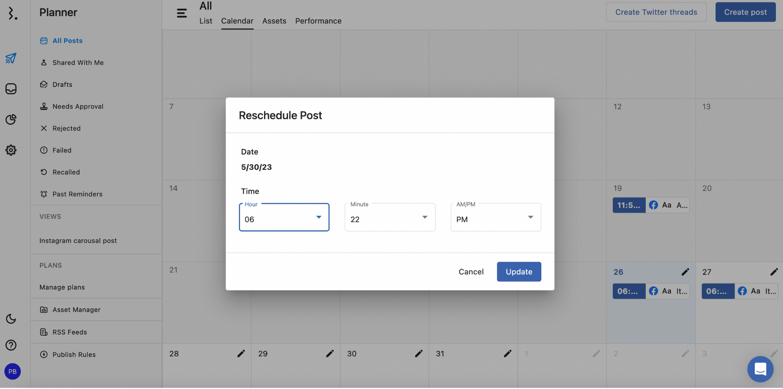This screenshot has height=389, width=783.
Task: Switch to the Performance tab
Action: pos(318,21)
